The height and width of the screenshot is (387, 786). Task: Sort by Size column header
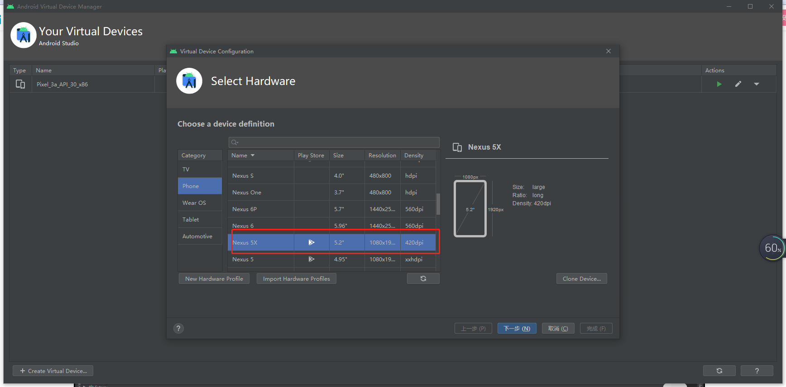click(x=347, y=156)
